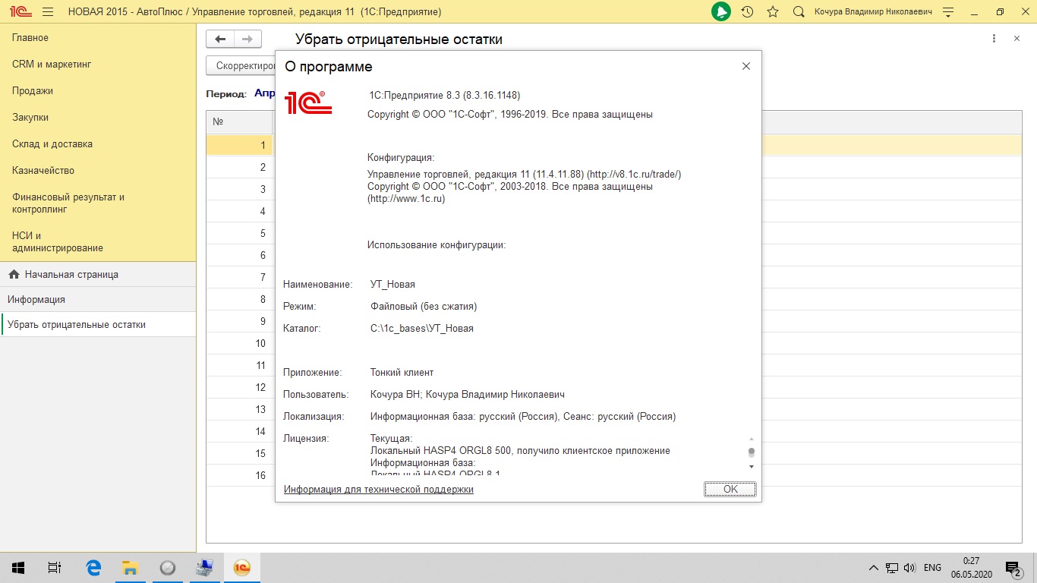Select table row number 5

[x=239, y=233]
